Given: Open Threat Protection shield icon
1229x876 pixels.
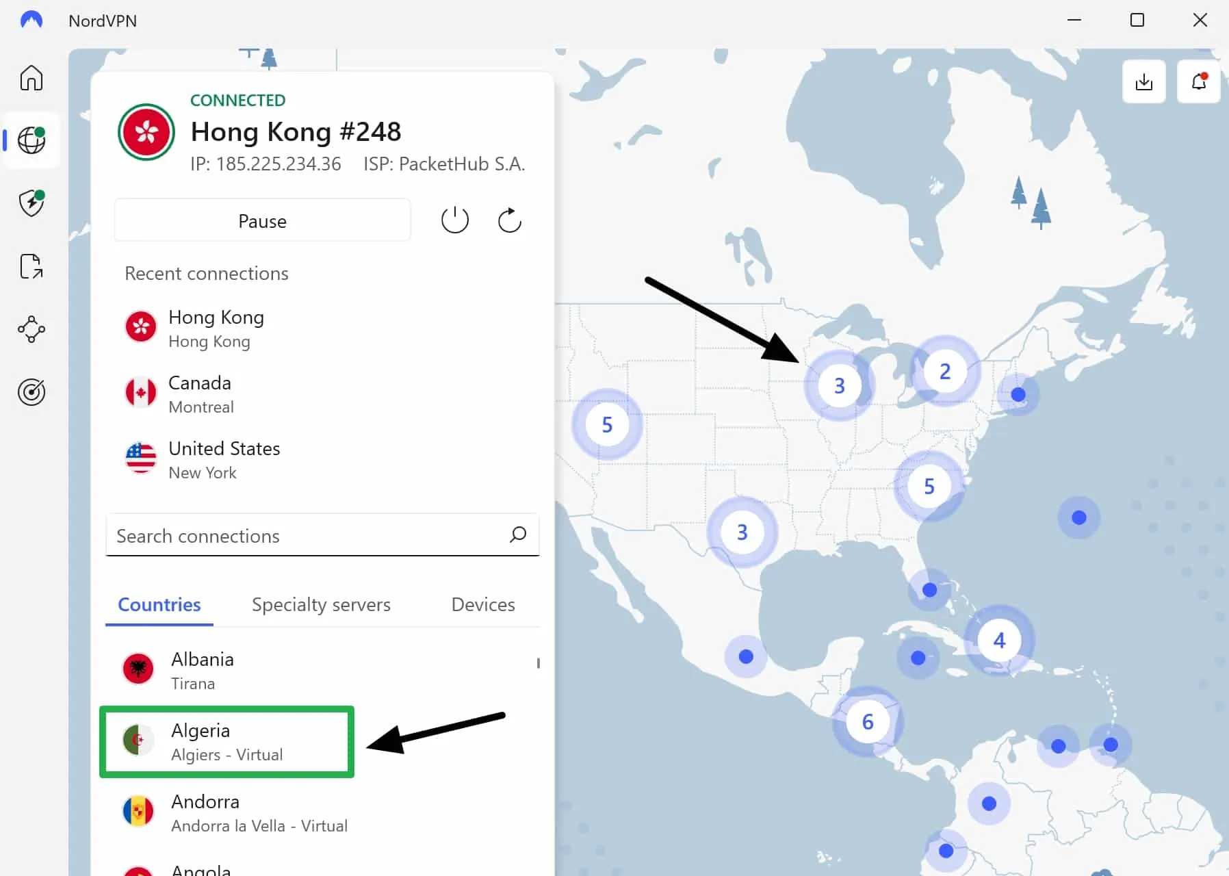Looking at the screenshot, I should (x=31, y=203).
